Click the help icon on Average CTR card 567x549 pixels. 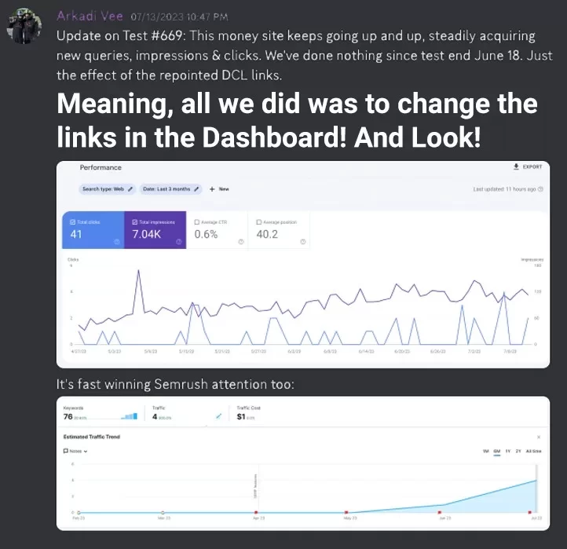click(x=240, y=242)
